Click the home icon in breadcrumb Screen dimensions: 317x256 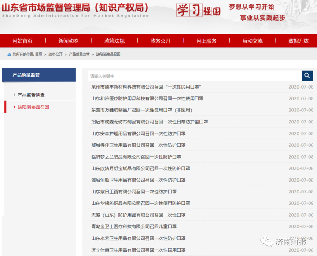9,54
